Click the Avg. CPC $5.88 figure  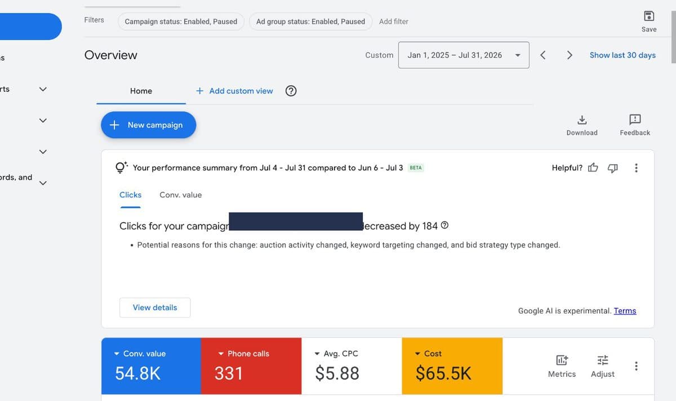click(337, 373)
